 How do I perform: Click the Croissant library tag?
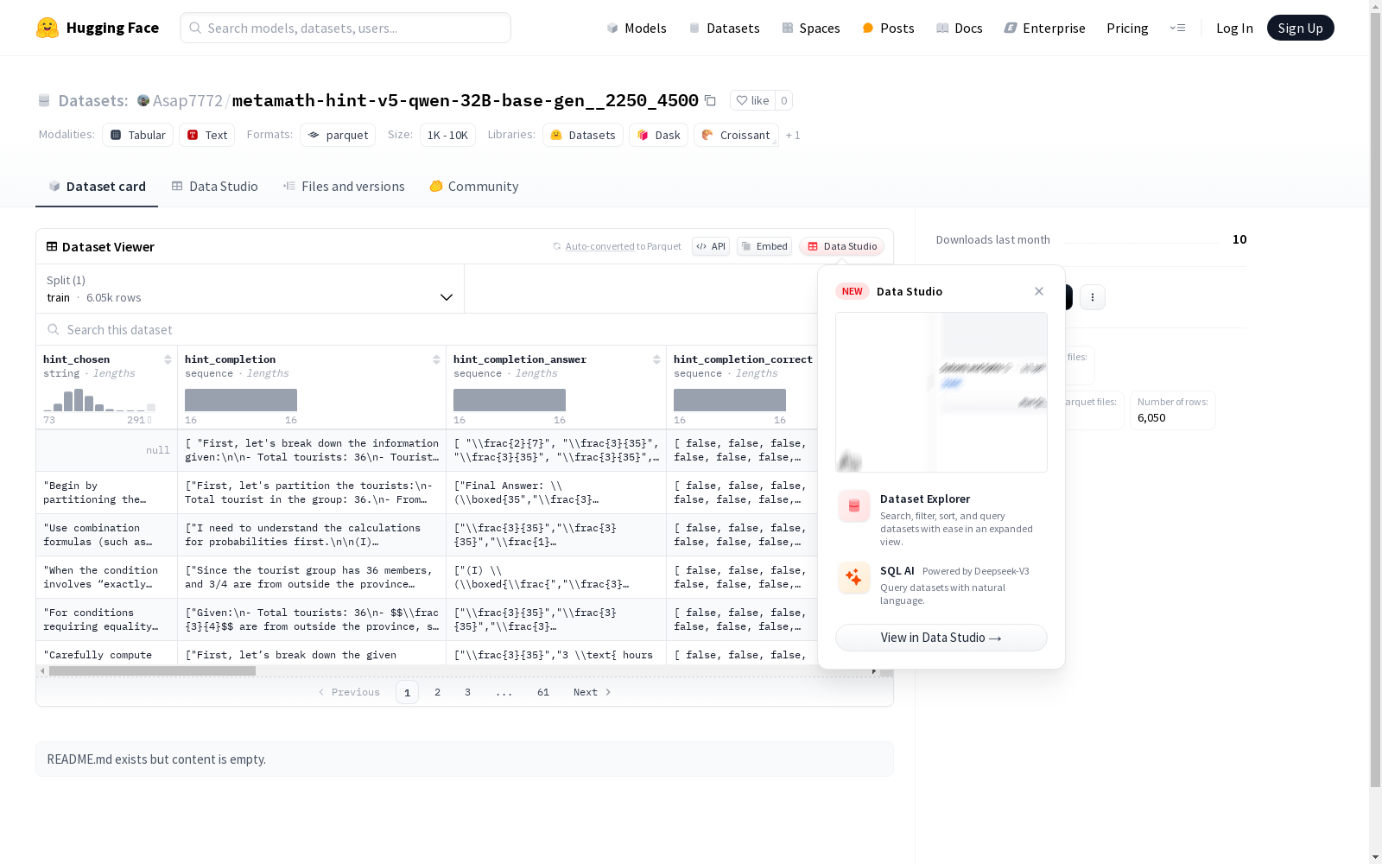(x=736, y=135)
